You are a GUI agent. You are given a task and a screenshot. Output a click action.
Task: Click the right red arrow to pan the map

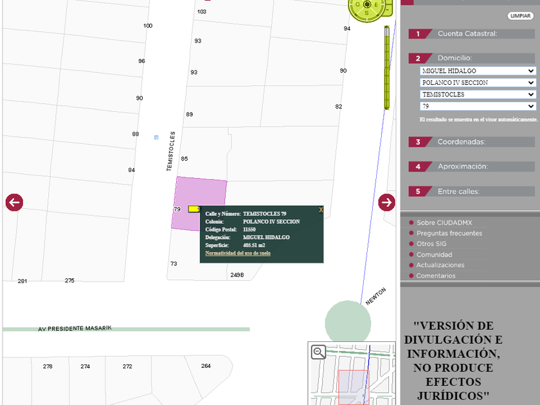coord(386,202)
